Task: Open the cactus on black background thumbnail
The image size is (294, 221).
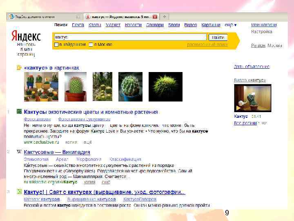Action: (x=165, y=87)
